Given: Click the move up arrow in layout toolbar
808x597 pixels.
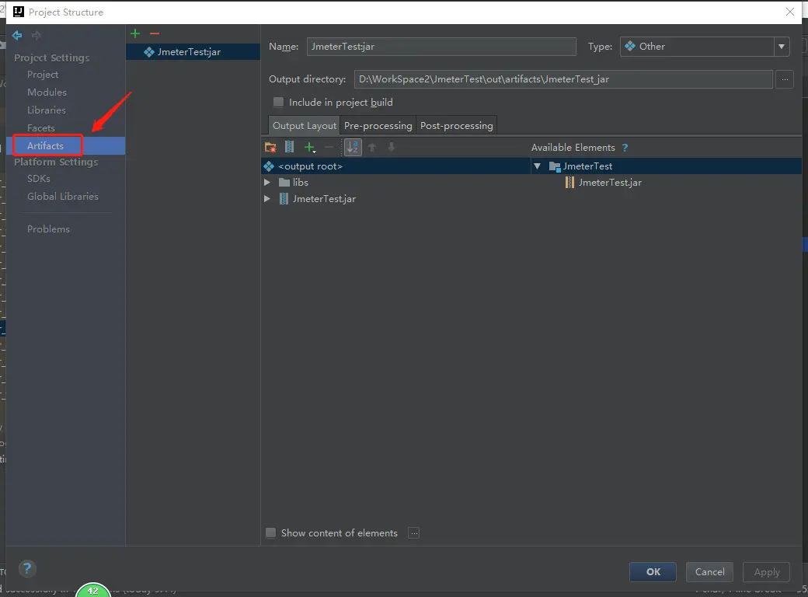Looking at the screenshot, I should coord(372,148).
